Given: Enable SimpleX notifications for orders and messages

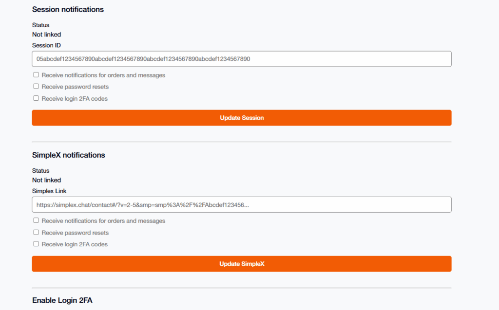Looking at the screenshot, I should click(36, 220).
